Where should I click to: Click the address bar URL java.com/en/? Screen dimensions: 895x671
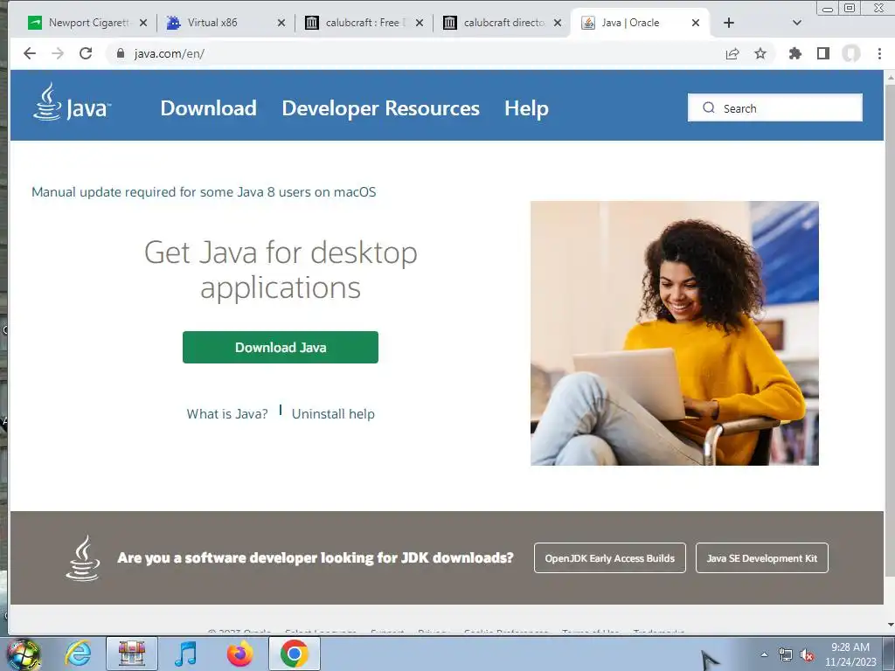(x=170, y=53)
